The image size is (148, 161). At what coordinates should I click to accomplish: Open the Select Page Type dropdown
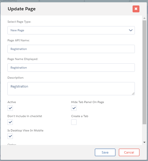click(71, 30)
